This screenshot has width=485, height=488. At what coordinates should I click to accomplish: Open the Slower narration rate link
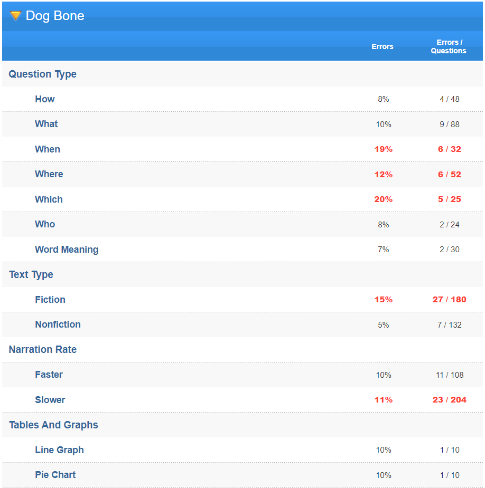pos(50,400)
